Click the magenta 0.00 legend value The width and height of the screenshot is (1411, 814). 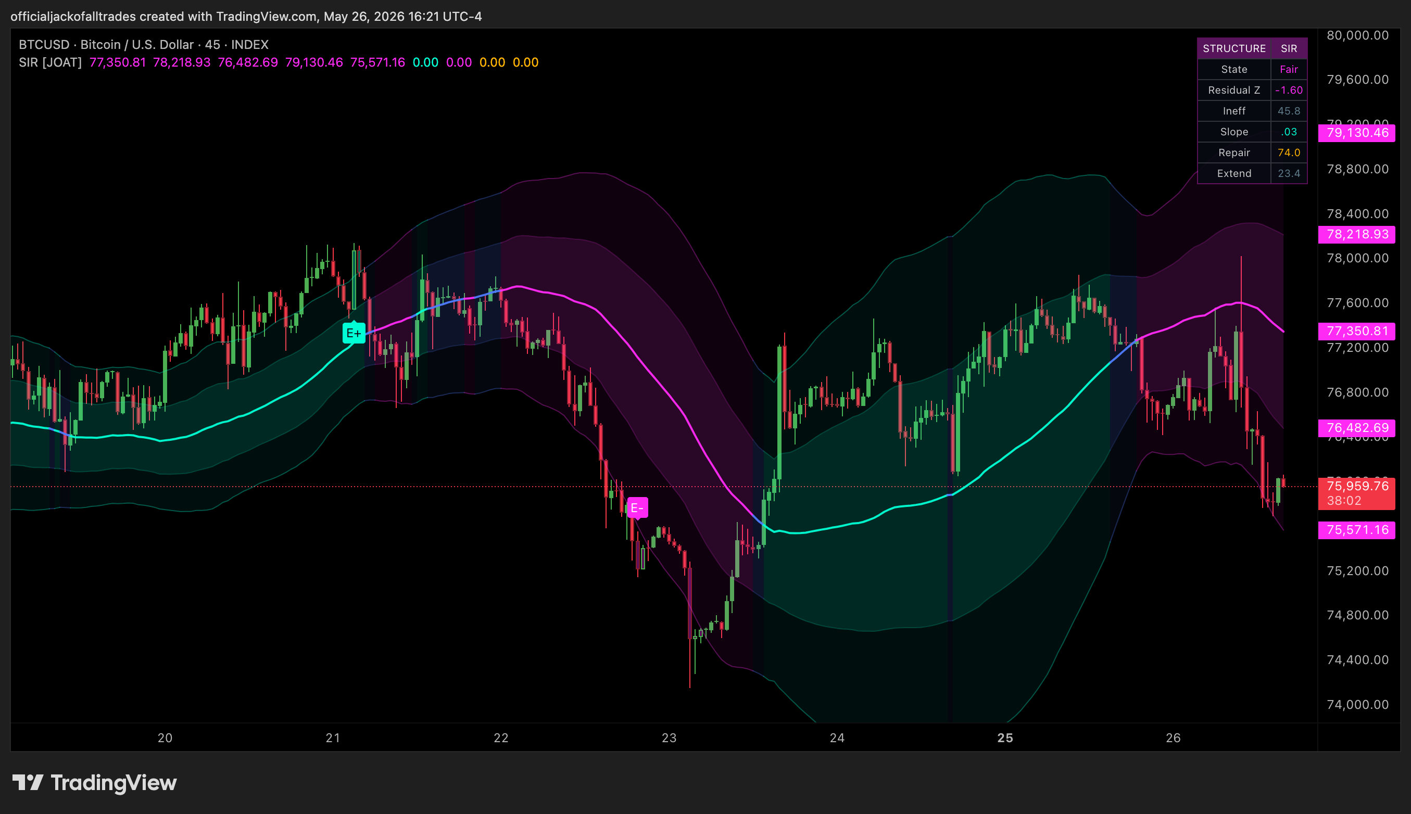click(x=459, y=62)
